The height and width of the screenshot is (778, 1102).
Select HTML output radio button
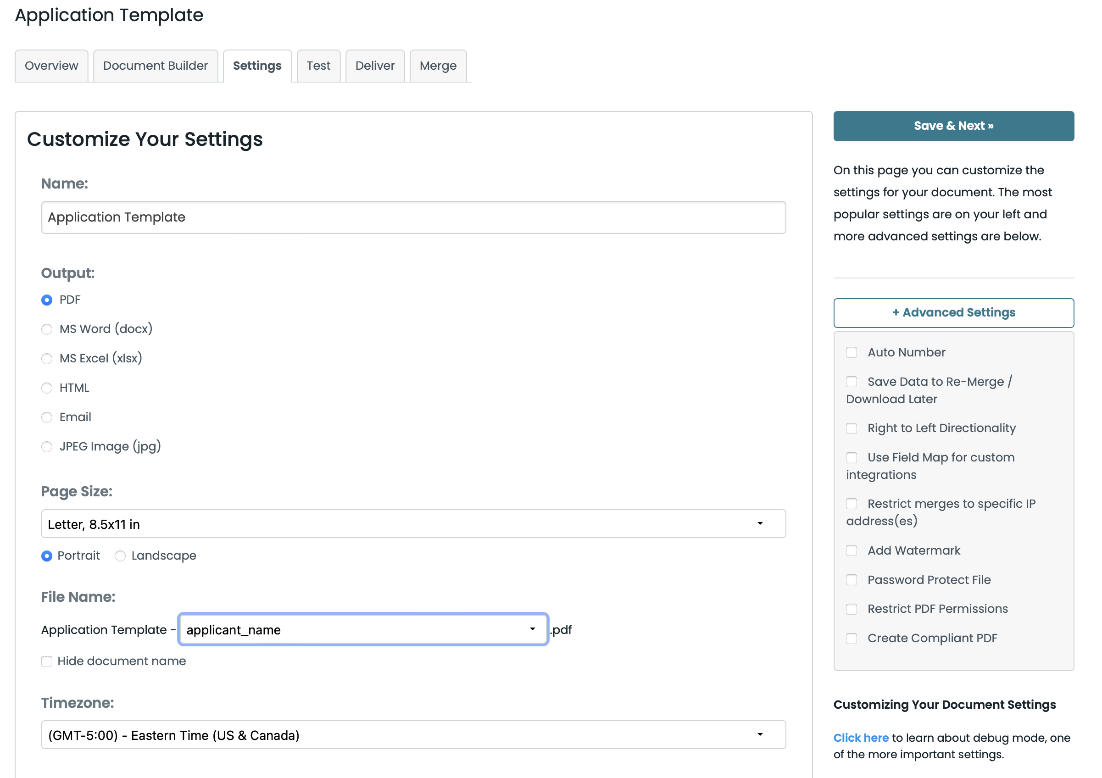(x=46, y=388)
